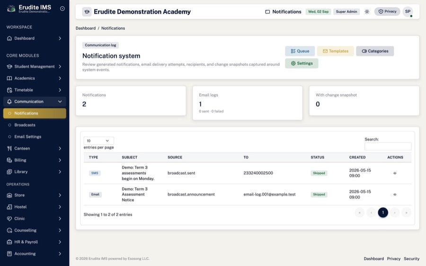Select Broadcasts in the sidebar

click(x=25, y=125)
